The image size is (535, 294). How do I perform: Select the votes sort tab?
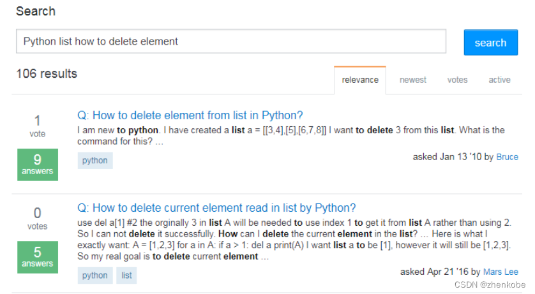pyautogui.click(x=457, y=80)
